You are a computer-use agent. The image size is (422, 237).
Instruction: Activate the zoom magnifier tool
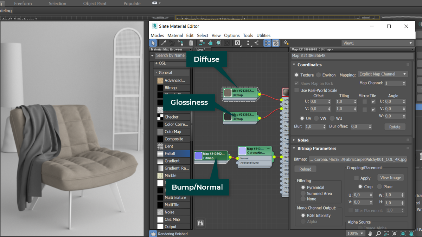pos(378,233)
